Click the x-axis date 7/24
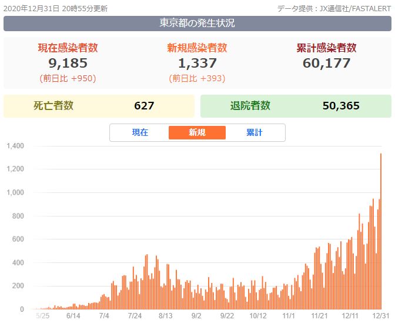The width and height of the screenshot is (395, 323). click(x=135, y=316)
